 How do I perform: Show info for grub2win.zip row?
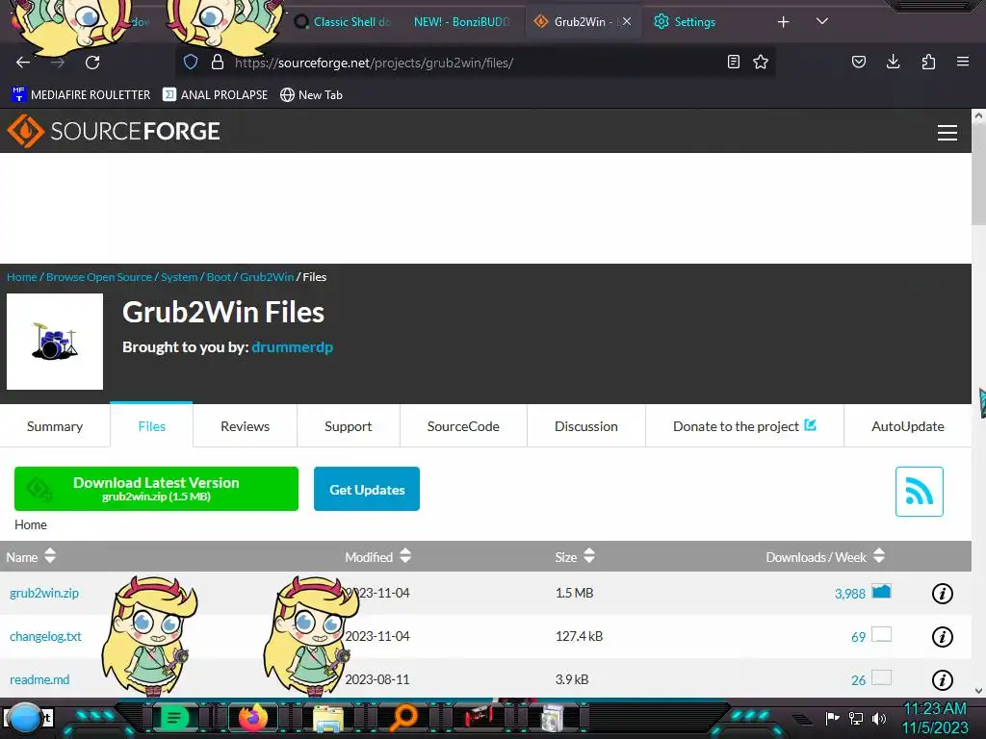coord(942,593)
